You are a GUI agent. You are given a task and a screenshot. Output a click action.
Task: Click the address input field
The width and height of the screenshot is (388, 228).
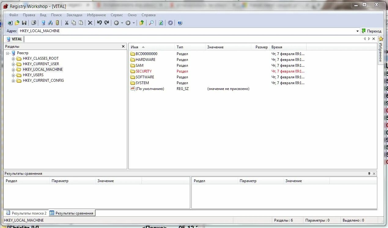pos(187,31)
